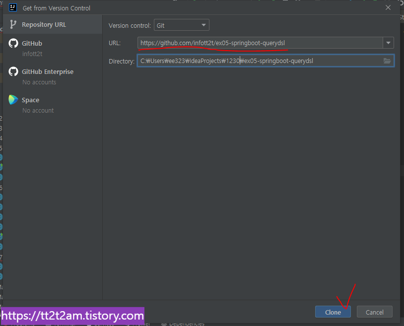The width and height of the screenshot is (404, 326).
Task: Click the 'No accounts' text under GitHub Enterprise
Action: click(x=39, y=82)
